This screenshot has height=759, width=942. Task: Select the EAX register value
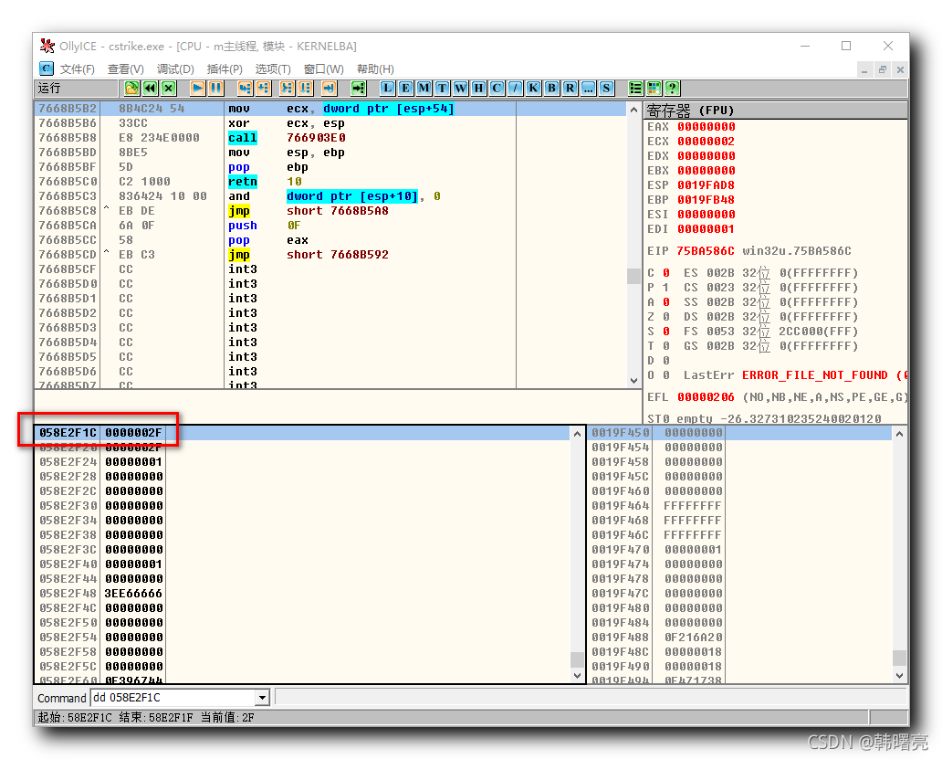pyautogui.click(x=706, y=127)
